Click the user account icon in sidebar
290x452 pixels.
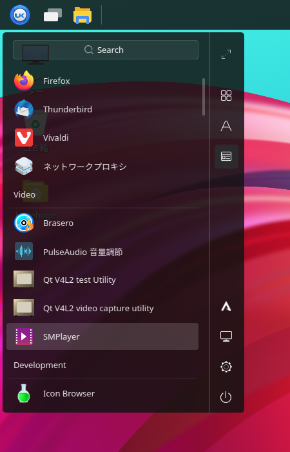pyautogui.click(x=226, y=307)
